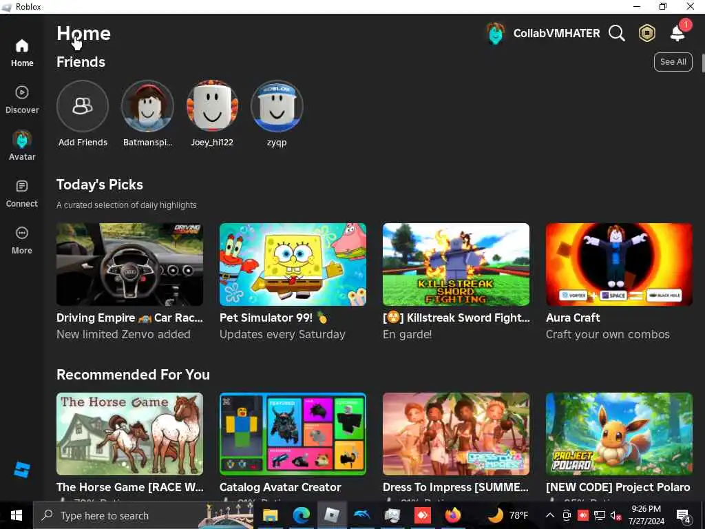Open Windows Start menu

point(17,515)
